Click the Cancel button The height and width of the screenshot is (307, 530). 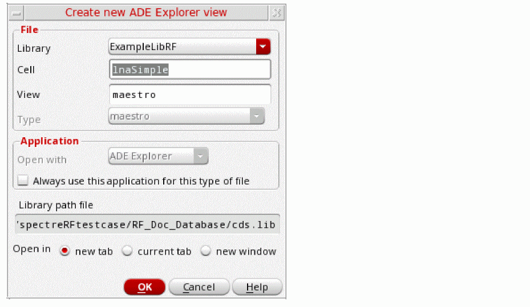[199, 287]
